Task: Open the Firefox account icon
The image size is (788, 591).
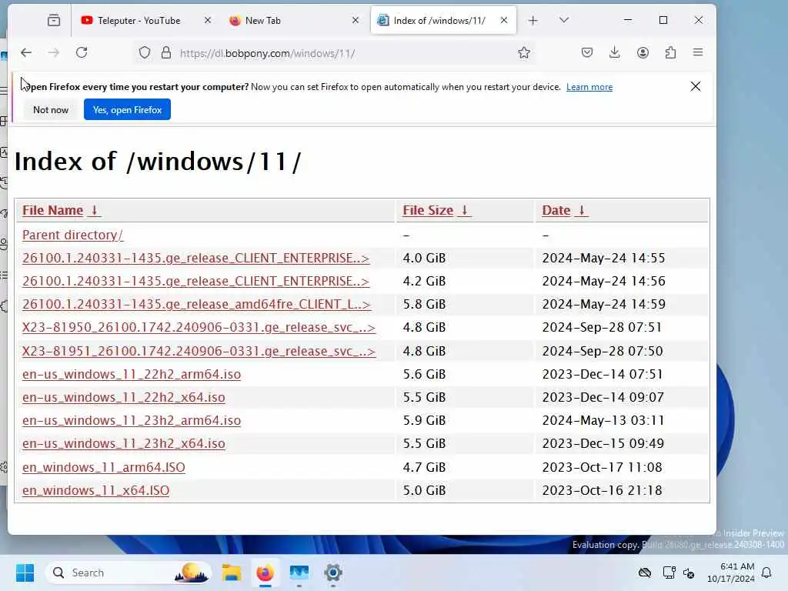Action: (x=643, y=53)
